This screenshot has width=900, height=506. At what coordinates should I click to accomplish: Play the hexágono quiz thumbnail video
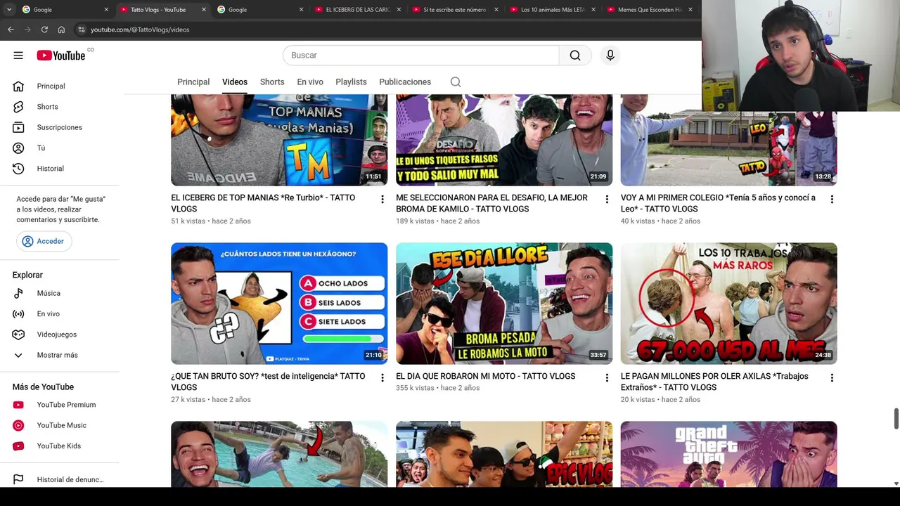tap(279, 304)
